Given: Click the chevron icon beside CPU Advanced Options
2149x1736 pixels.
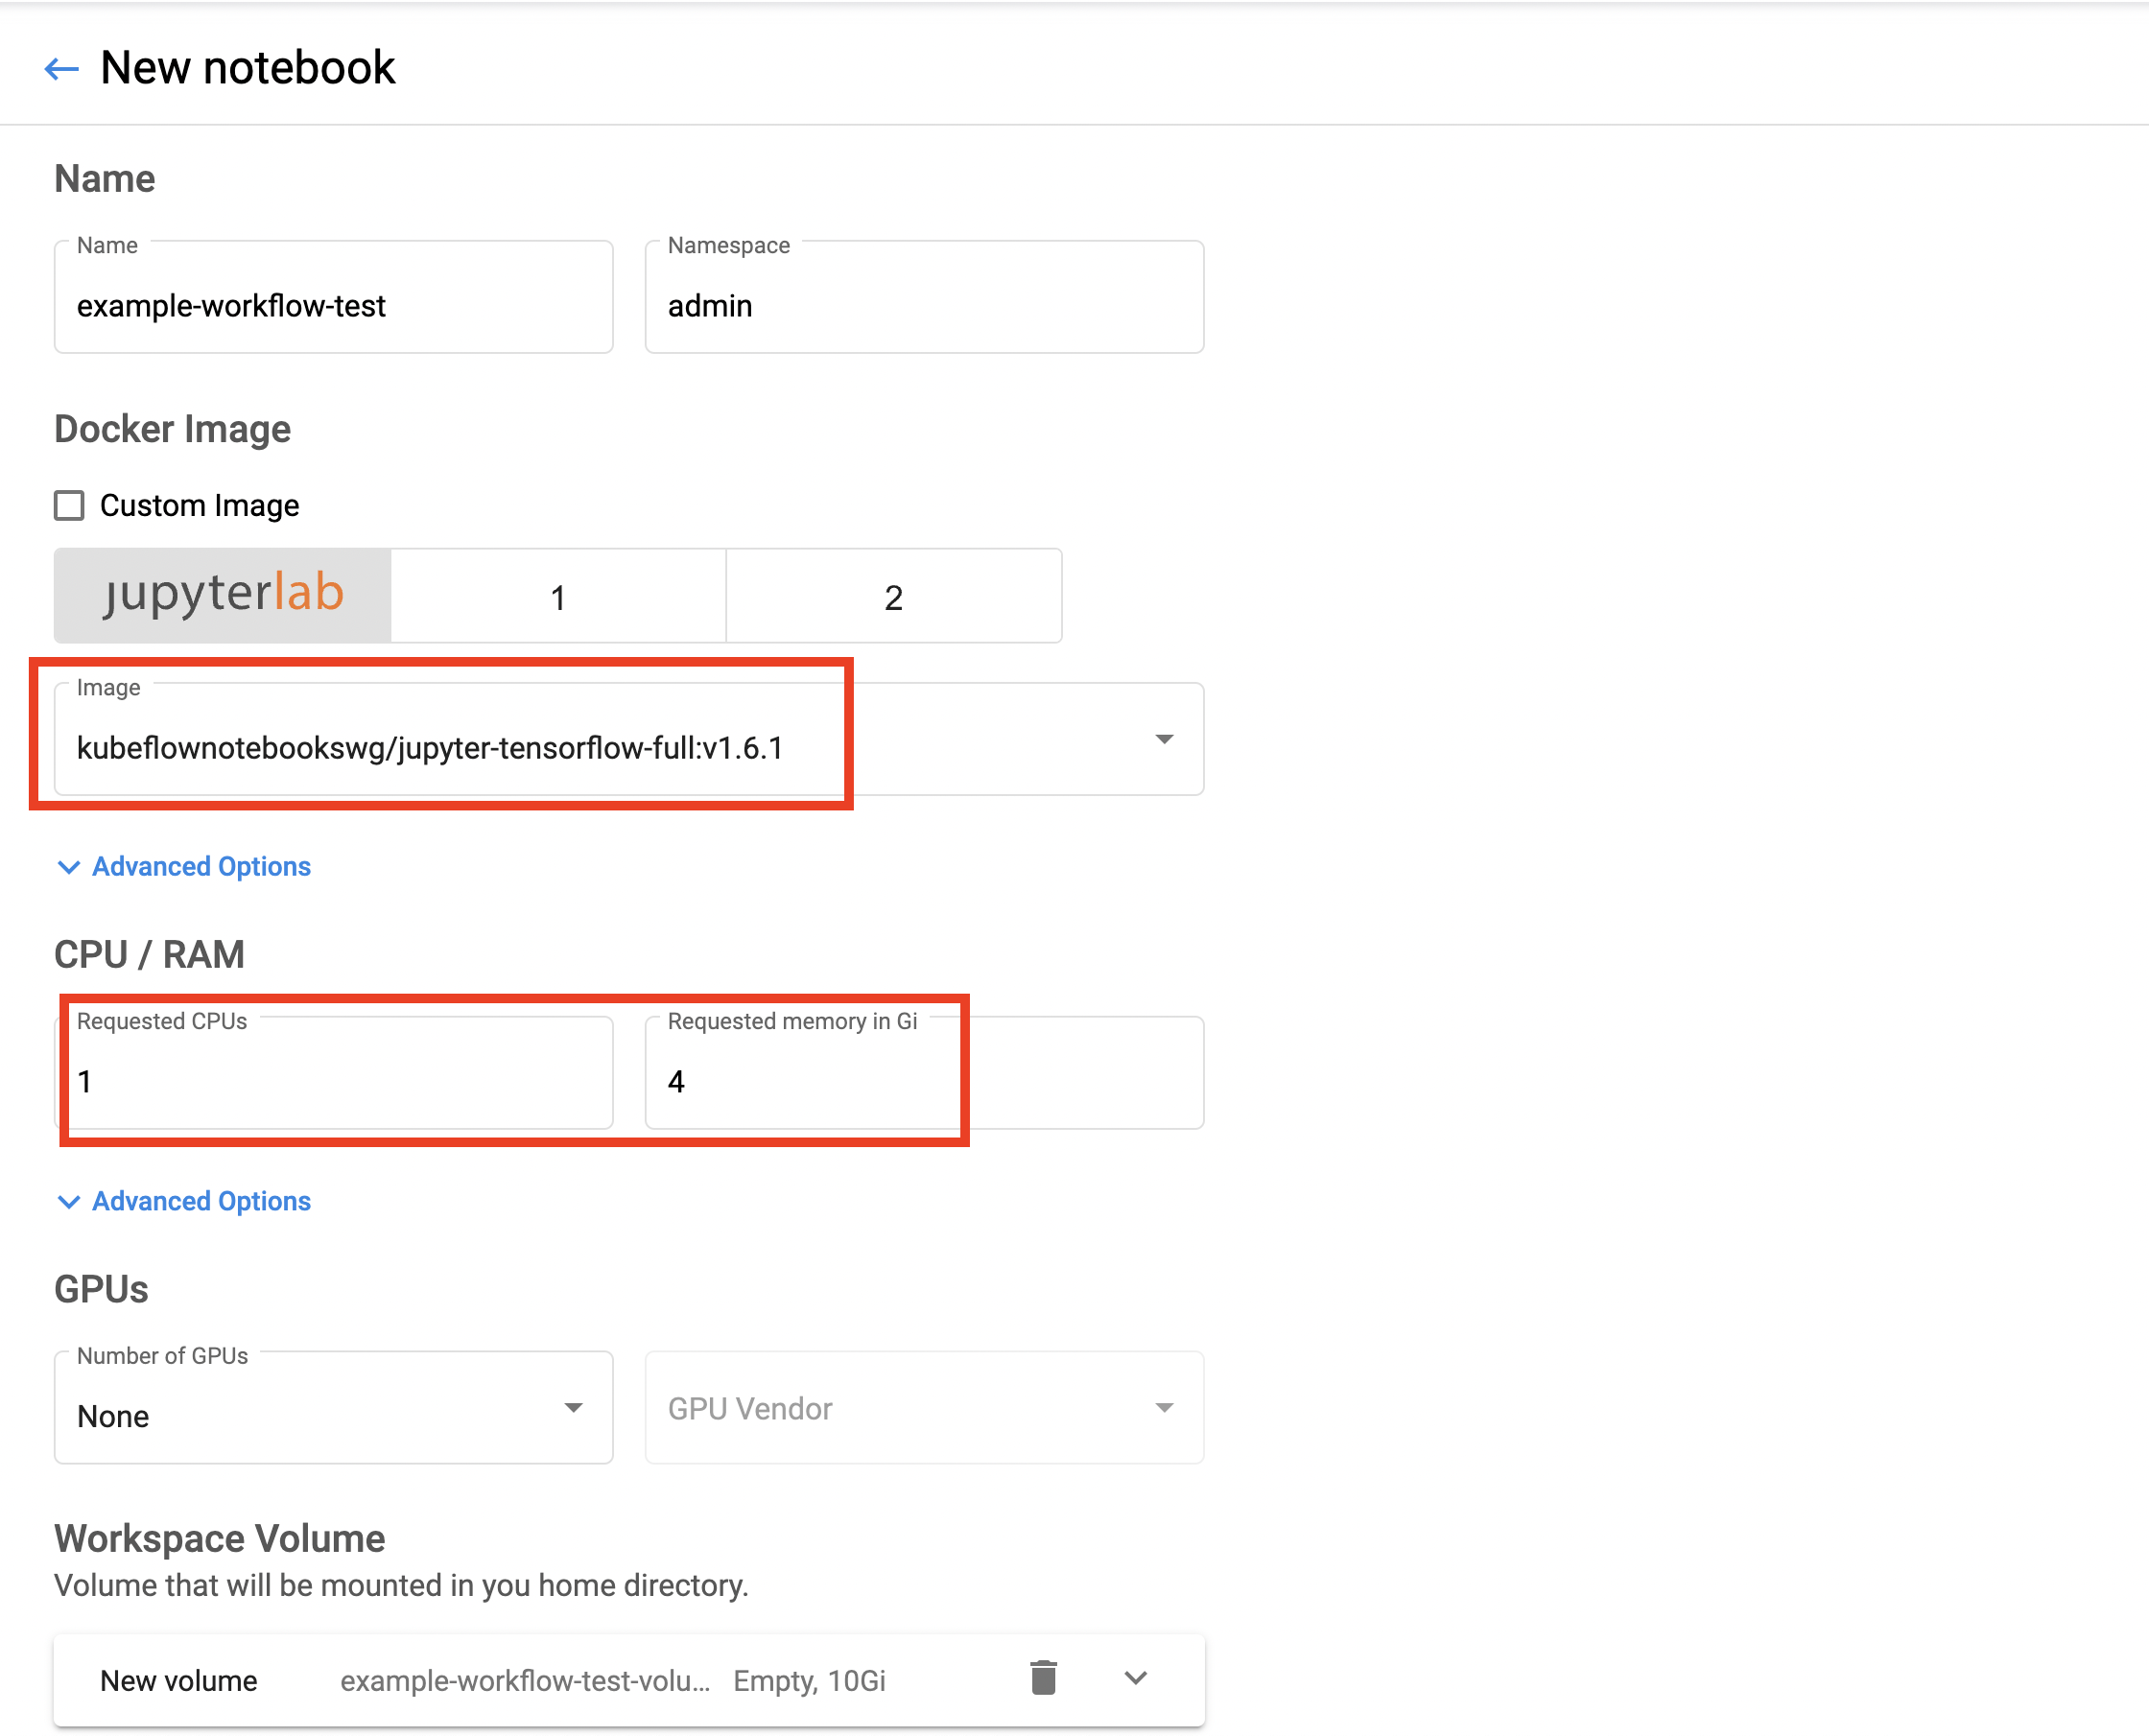Looking at the screenshot, I should pyautogui.click(x=69, y=1201).
